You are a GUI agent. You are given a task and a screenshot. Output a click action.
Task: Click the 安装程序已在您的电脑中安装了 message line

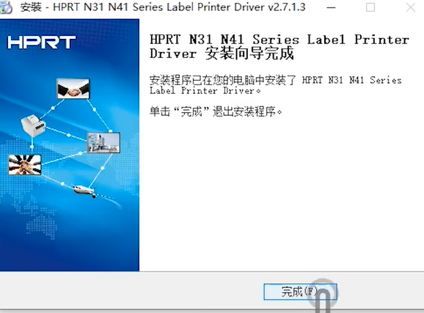point(223,81)
